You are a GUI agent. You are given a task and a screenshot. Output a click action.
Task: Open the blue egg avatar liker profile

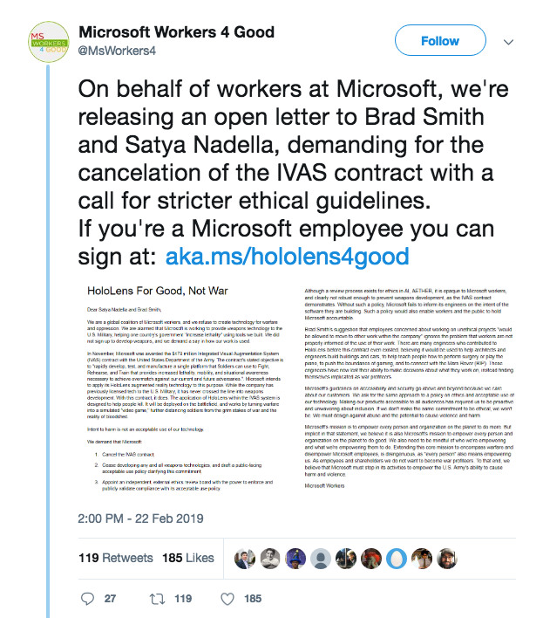click(395, 557)
